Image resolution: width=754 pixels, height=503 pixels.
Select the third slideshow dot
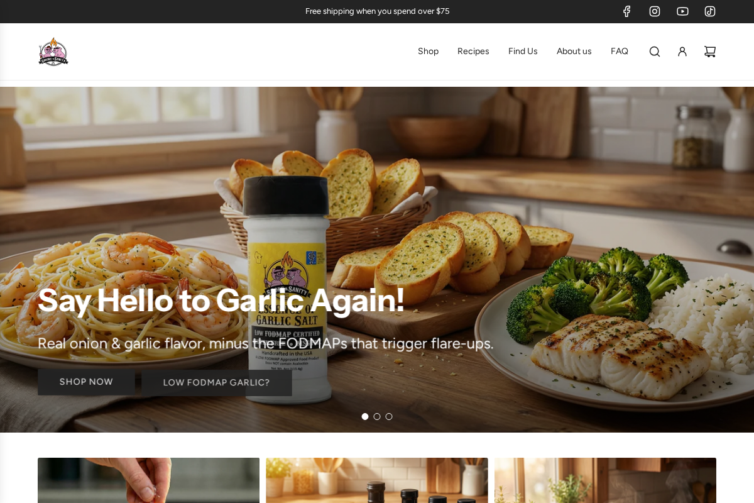point(389,416)
